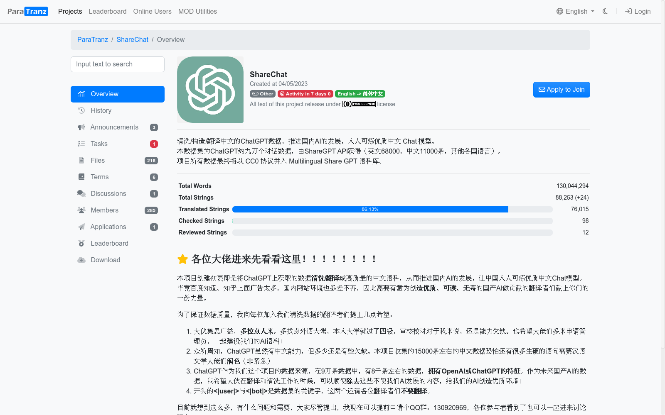
Task: Open project History via the clock icon
Action: [x=81, y=110]
